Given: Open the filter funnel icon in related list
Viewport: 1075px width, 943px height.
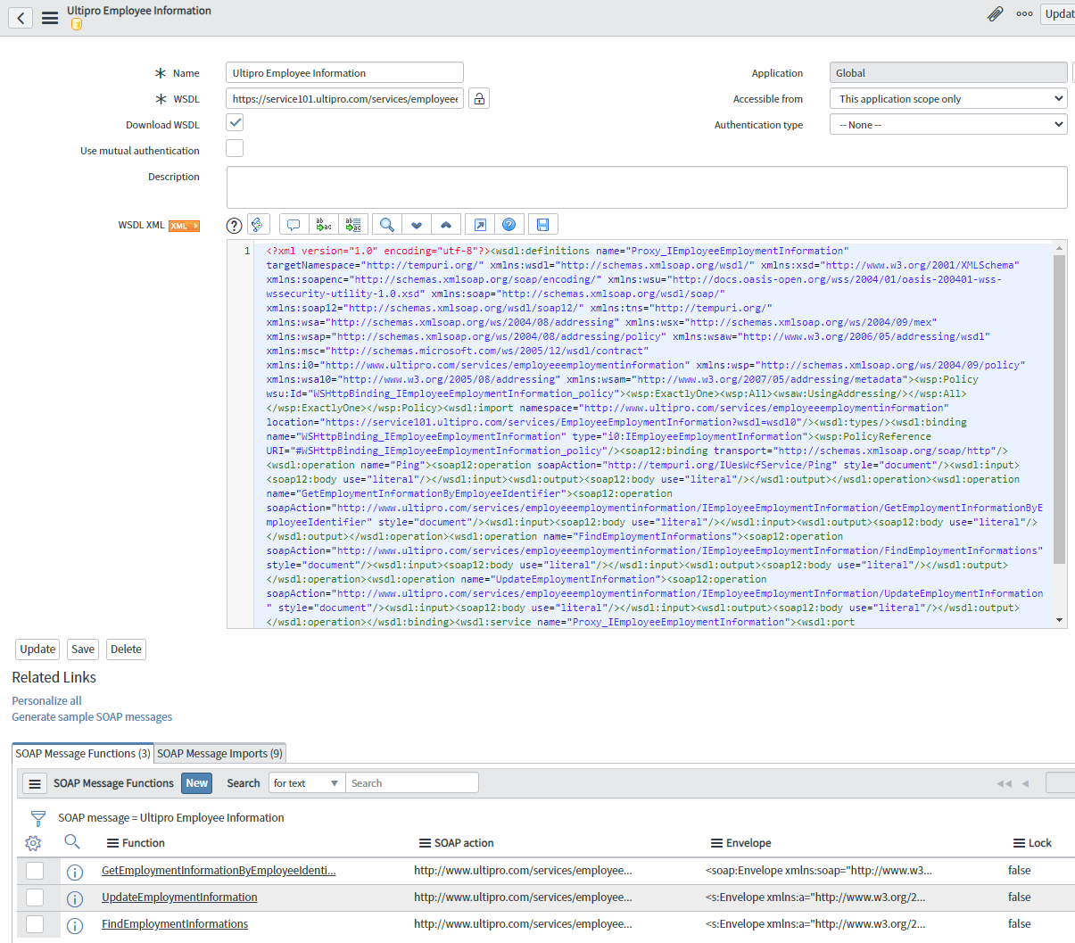Looking at the screenshot, I should tap(37, 818).
